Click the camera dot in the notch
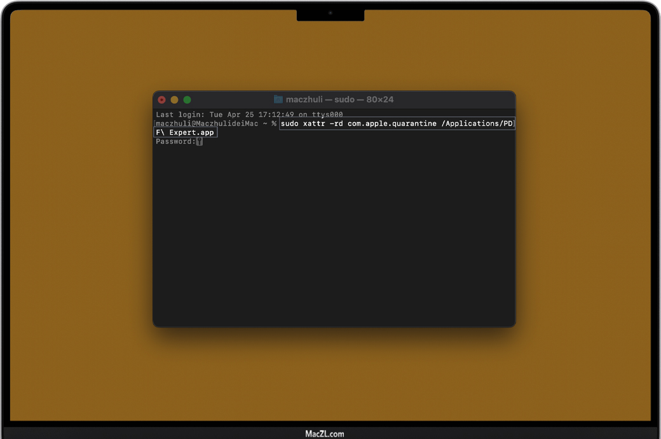 pos(330,13)
